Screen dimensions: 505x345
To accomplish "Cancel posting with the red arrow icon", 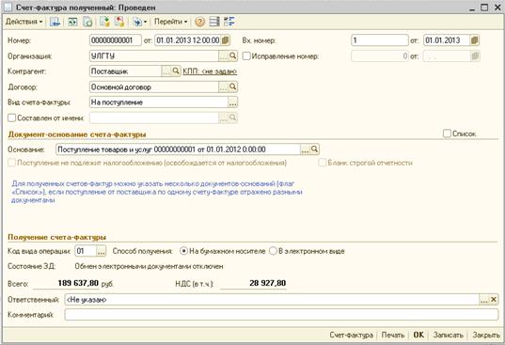I will coord(119,22).
